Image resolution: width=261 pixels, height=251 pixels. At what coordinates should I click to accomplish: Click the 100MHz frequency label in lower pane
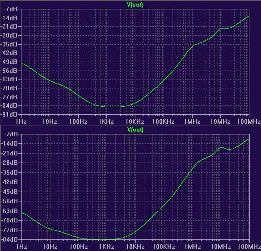(x=249, y=247)
